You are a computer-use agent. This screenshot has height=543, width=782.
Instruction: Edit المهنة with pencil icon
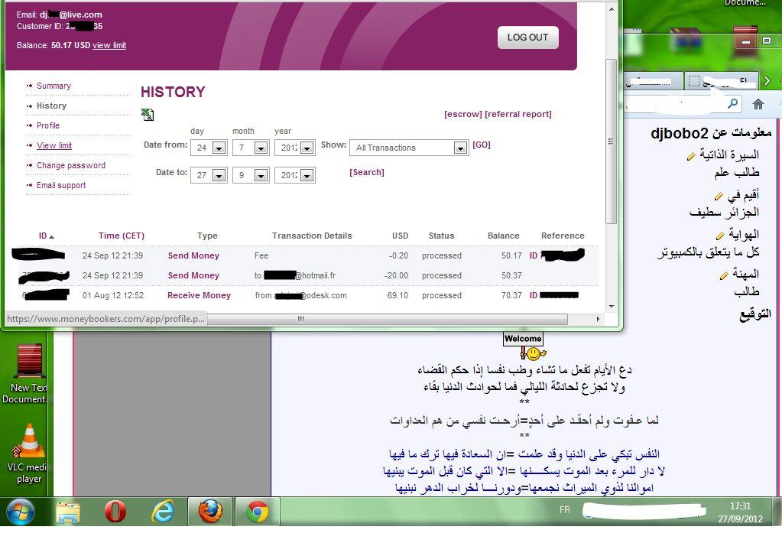724,275
